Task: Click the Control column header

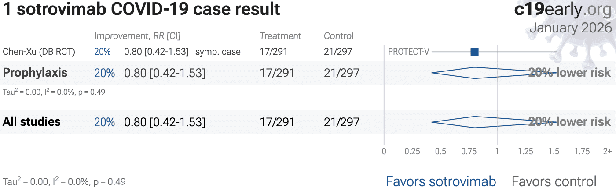Action: pos(339,36)
